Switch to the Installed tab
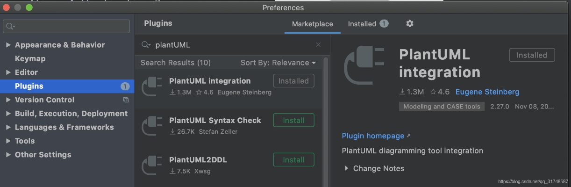Viewport: 571px width, 187px height. 362,24
